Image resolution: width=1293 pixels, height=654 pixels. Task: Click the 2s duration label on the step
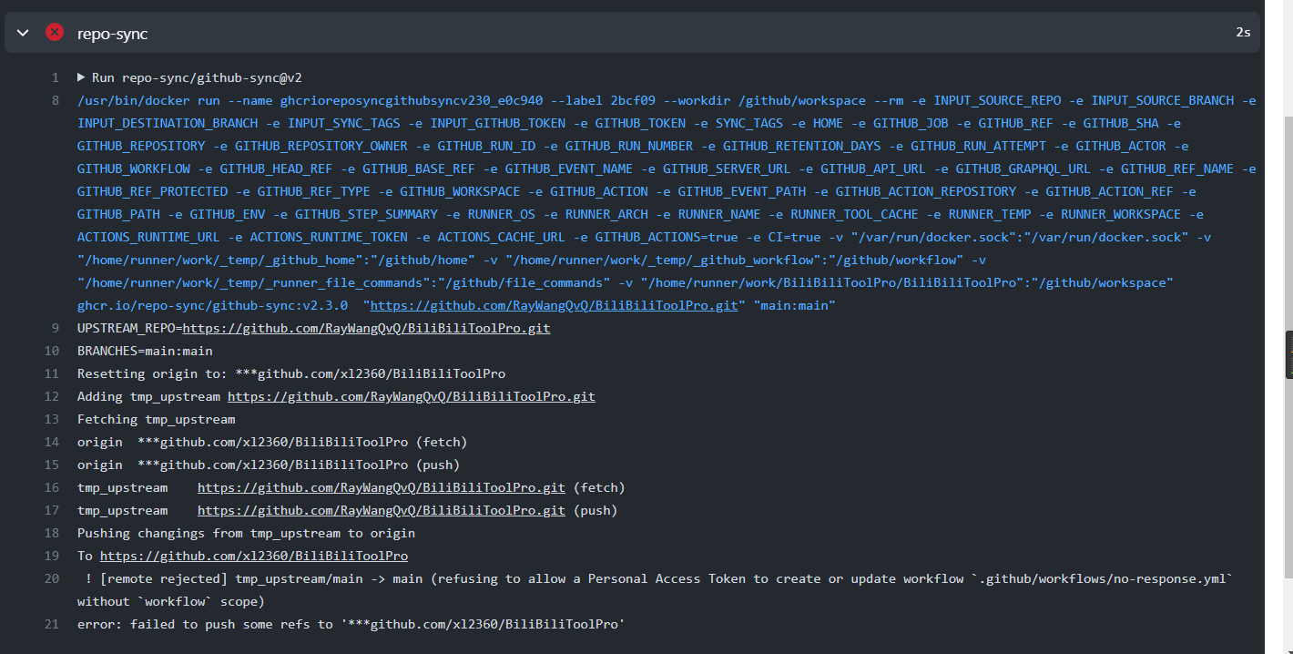click(x=1243, y=32)
